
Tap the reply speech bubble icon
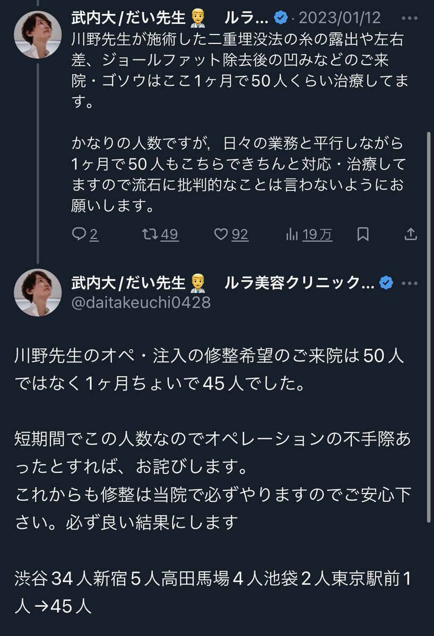pos(79,234)
